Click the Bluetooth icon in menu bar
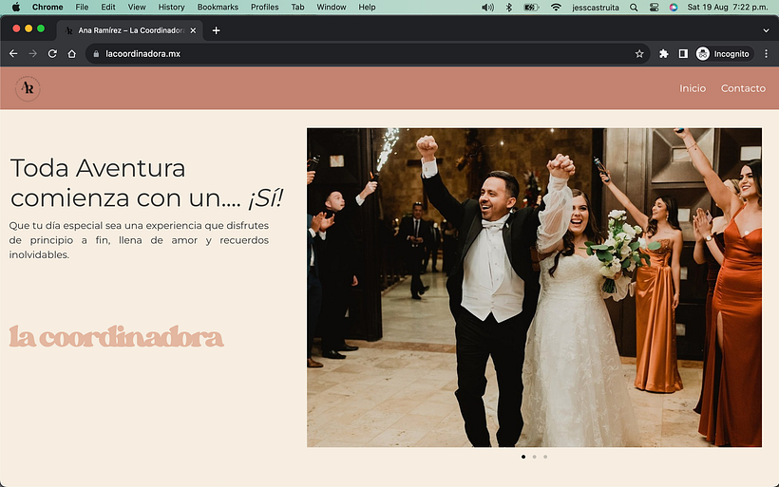Image resolution: width=779 pixels, height=487 pixels. click(x=509, y=7)
